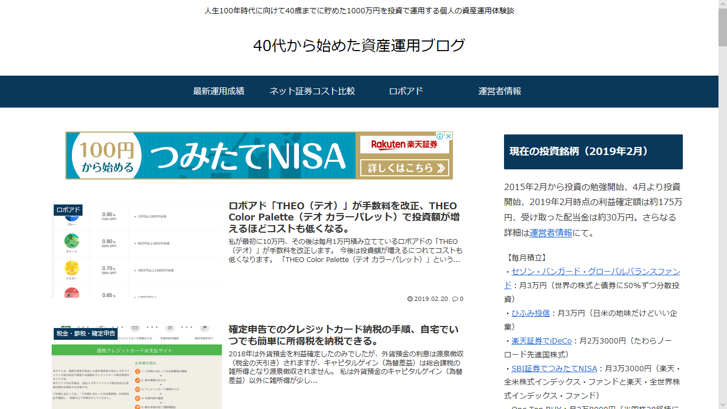
Task: Open the 運営者情報 menu item
Action: pos(500,91)
